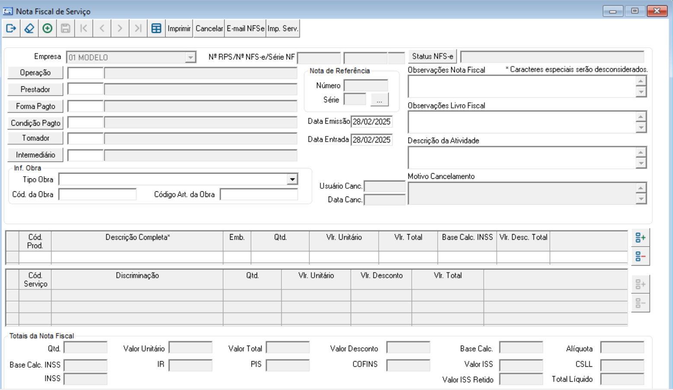Screen dimensions: 673x390
Task: Click Observações Nota Fiscal text area
Action: pyautogui.click(x=522, y=86)
